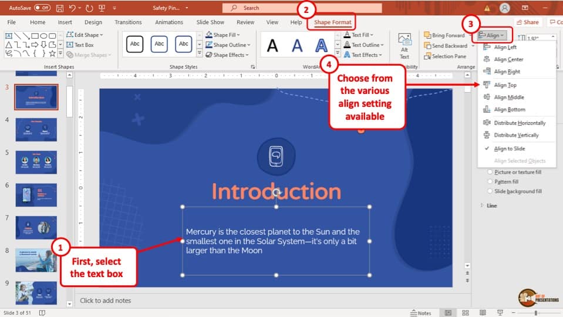
Task: Open the Edit Shape dropdown
Action: point(85,35)
